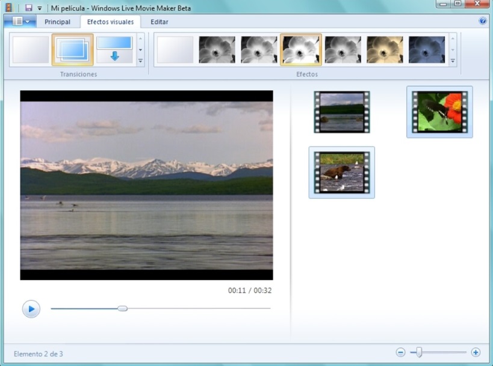Choose the crossfade overlapping frames transition
Image resolution: width=493 pixels, height=366 pixels.
tap(72, 50)
